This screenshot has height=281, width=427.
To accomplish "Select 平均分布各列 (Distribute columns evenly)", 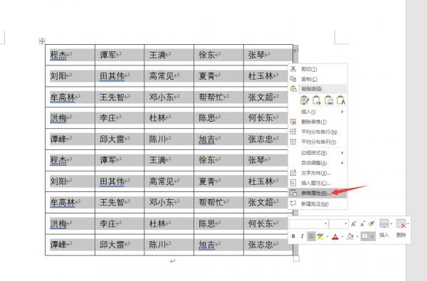I will [x=317, y=142].
